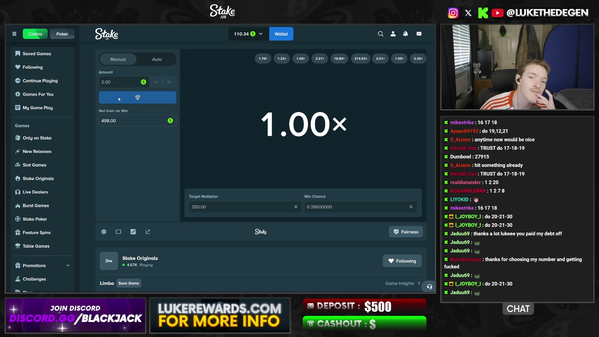Open the user profile icon
This screenshot has height=337, width=599.
click(x=393, y=34)
